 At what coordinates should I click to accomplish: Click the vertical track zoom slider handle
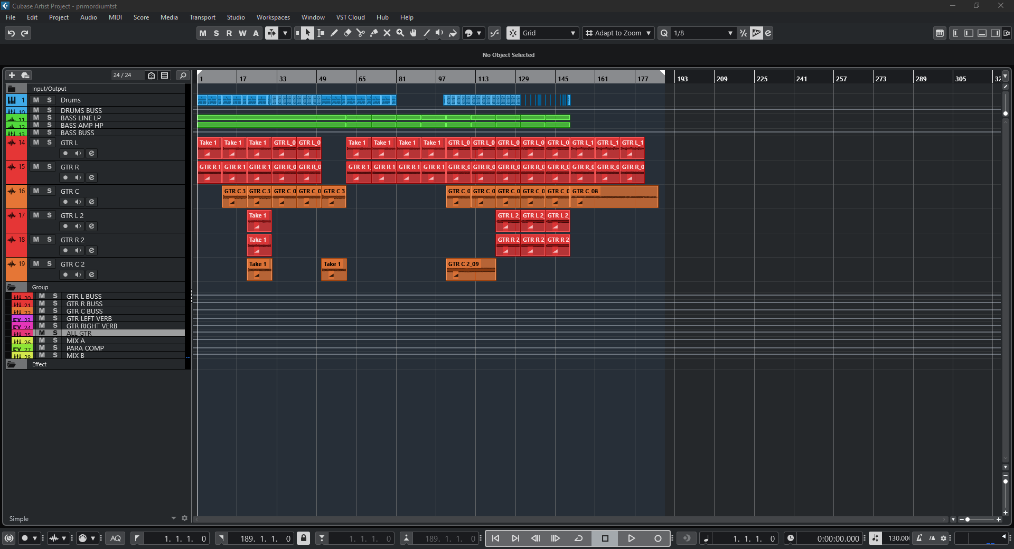pyautogui.click(x=1006, y=481)
